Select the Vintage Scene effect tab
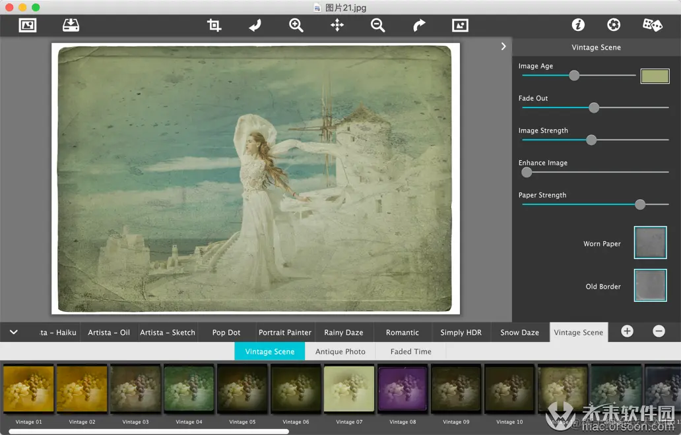Image resolution: width=681 pixels, height=435 pixels. (579, 333)
